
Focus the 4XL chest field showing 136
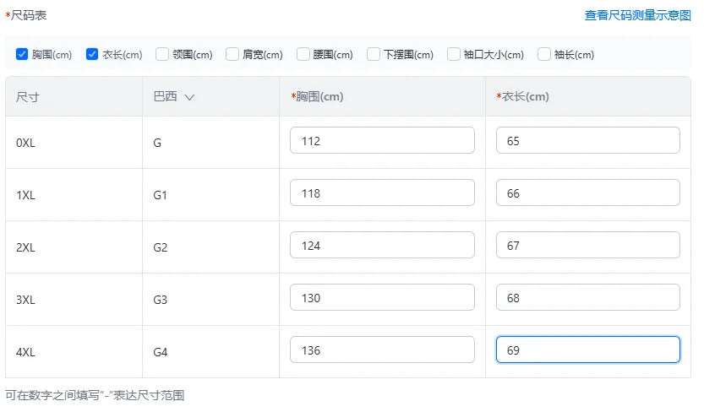pos(382,350)
